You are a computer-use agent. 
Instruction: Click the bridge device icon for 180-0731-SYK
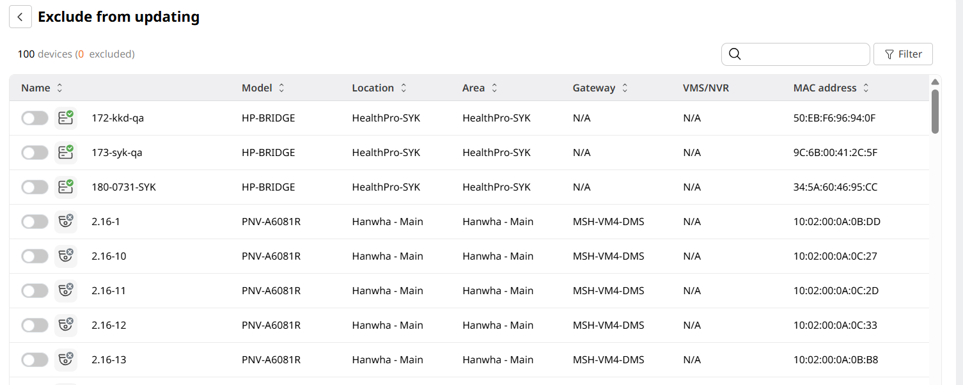tap(65, 187)
